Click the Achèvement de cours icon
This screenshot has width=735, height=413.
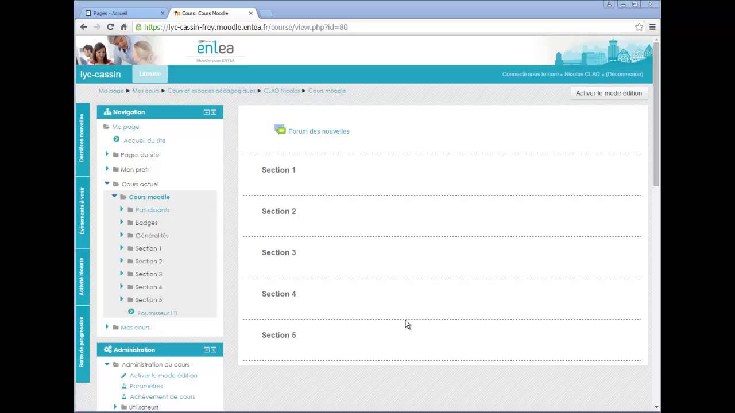124,396
